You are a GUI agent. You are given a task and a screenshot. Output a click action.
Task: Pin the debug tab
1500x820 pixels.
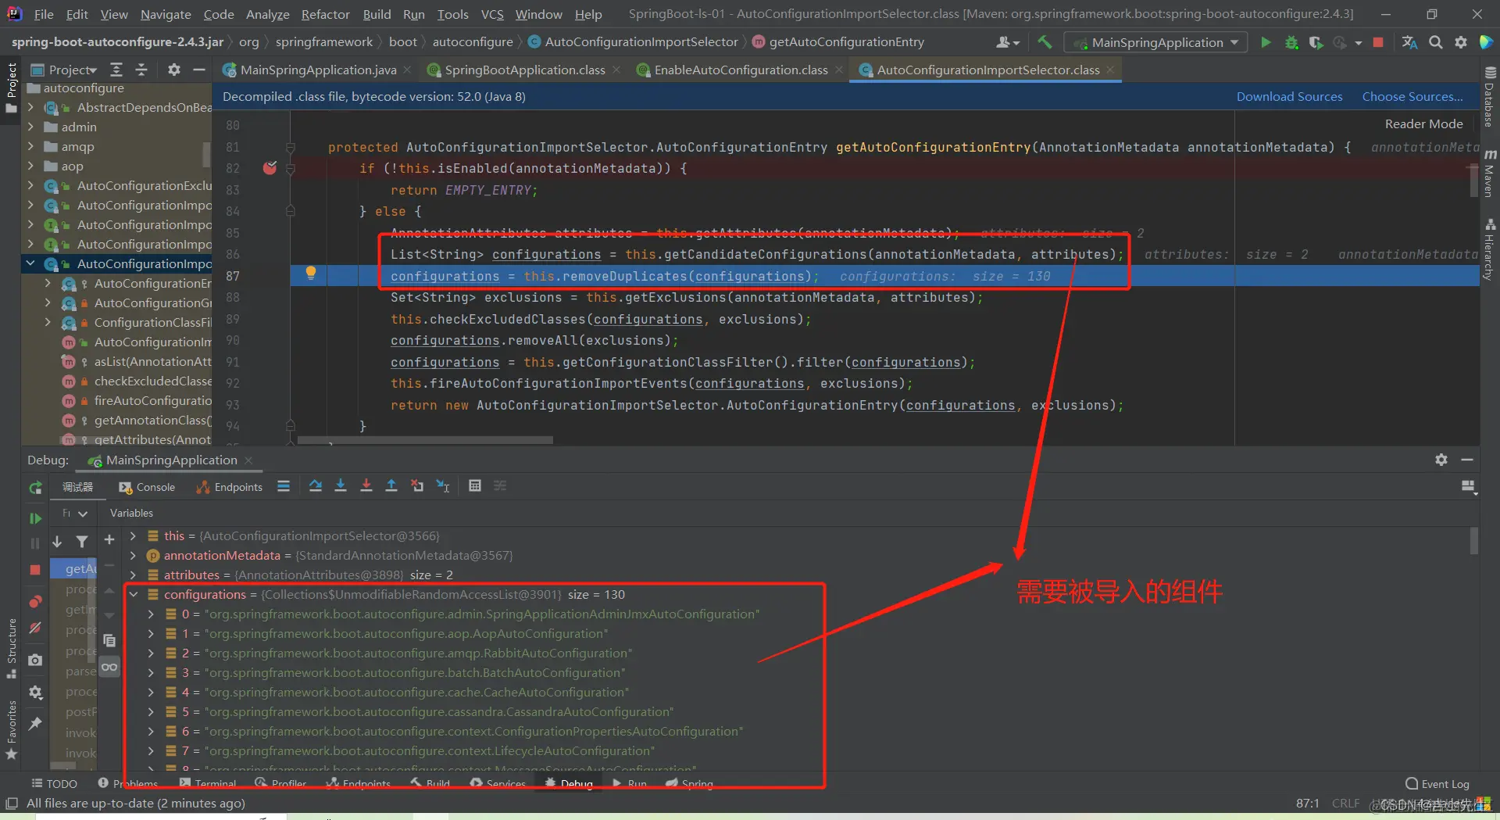pyautogui.click(x=35, y=724)
